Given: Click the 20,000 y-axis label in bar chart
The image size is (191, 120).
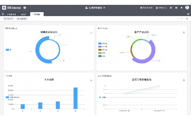Looking at the screenshot, I should (x=10, y=90).
